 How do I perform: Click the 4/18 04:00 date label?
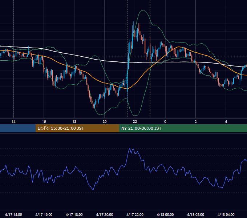point(226,214)
